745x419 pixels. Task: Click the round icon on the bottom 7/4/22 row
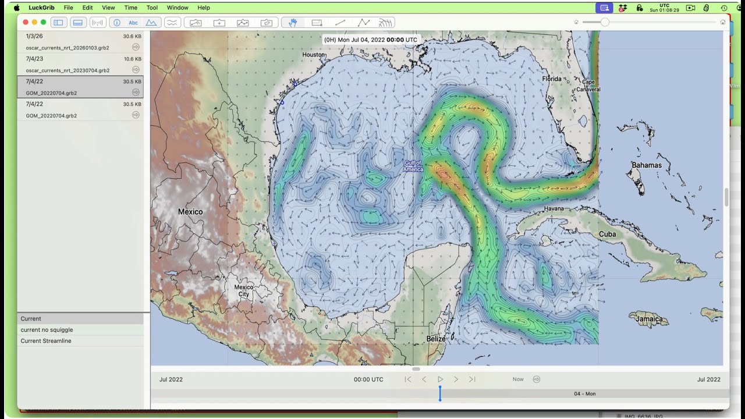[x=136, y=115]
